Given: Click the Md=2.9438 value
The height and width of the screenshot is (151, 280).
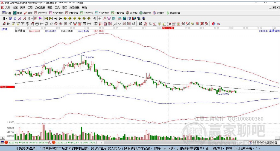Looking at the screenshot, I should pyautogui.click(x=67, y=31).
